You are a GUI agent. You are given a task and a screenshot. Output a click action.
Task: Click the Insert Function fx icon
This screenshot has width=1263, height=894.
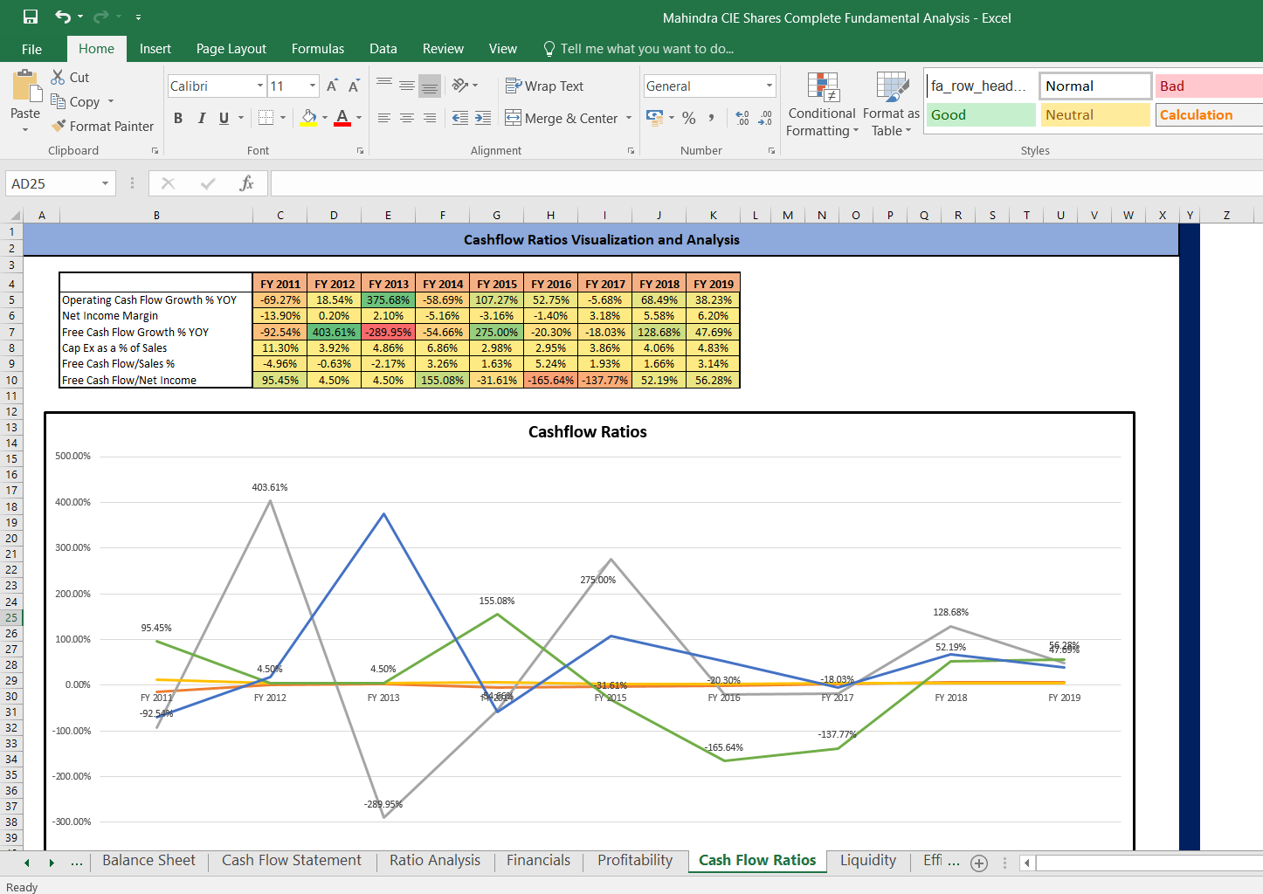[x=246, y=183]
